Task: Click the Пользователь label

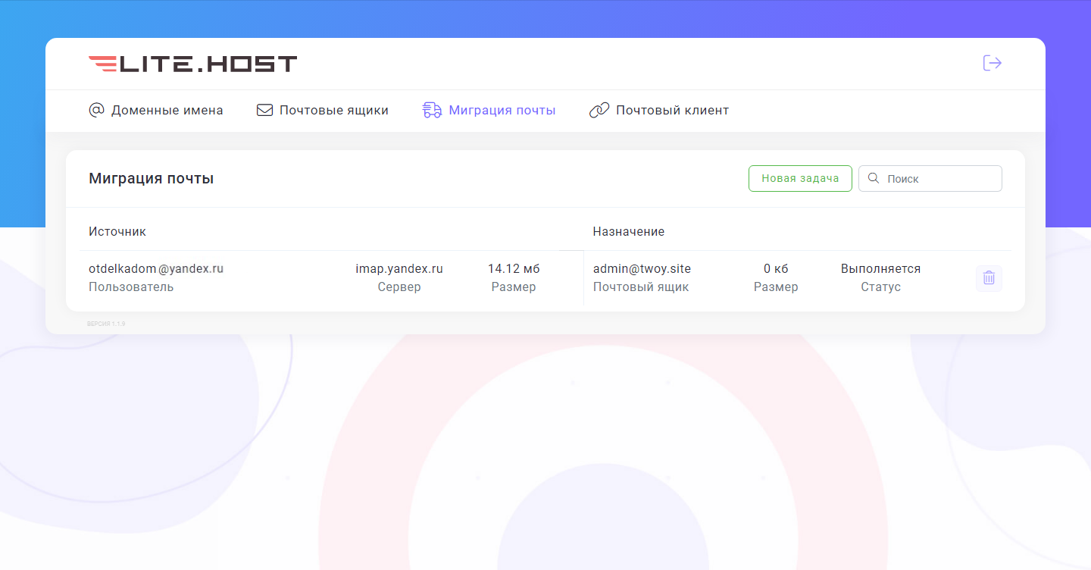Action: click(131, 287)
